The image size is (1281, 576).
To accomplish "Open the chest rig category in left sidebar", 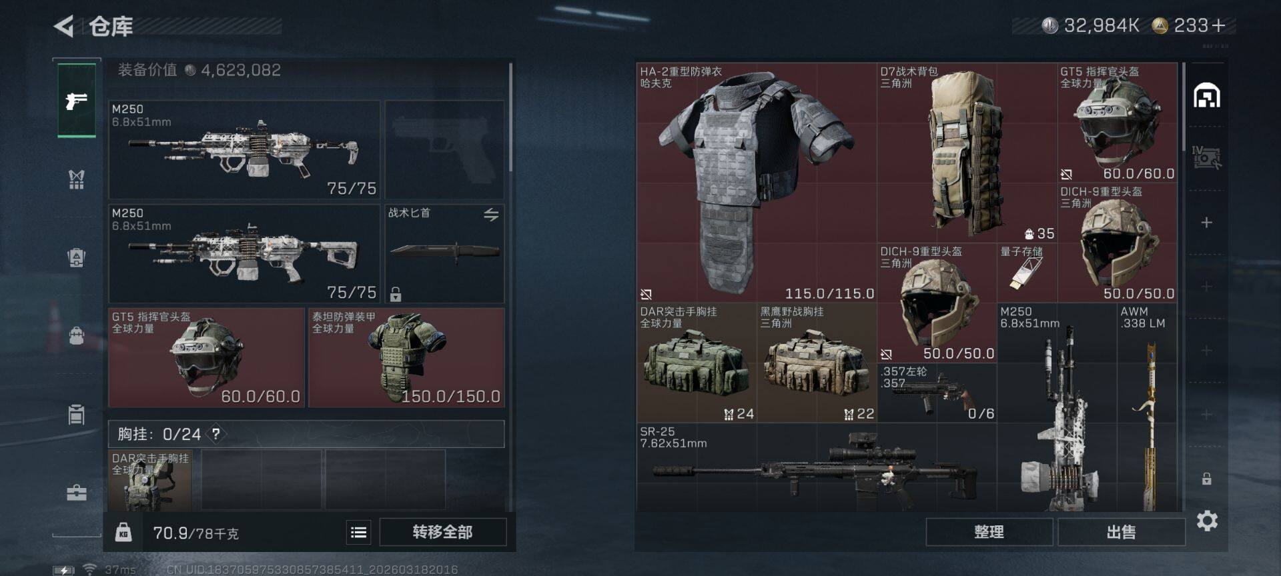I will (77, 179).
